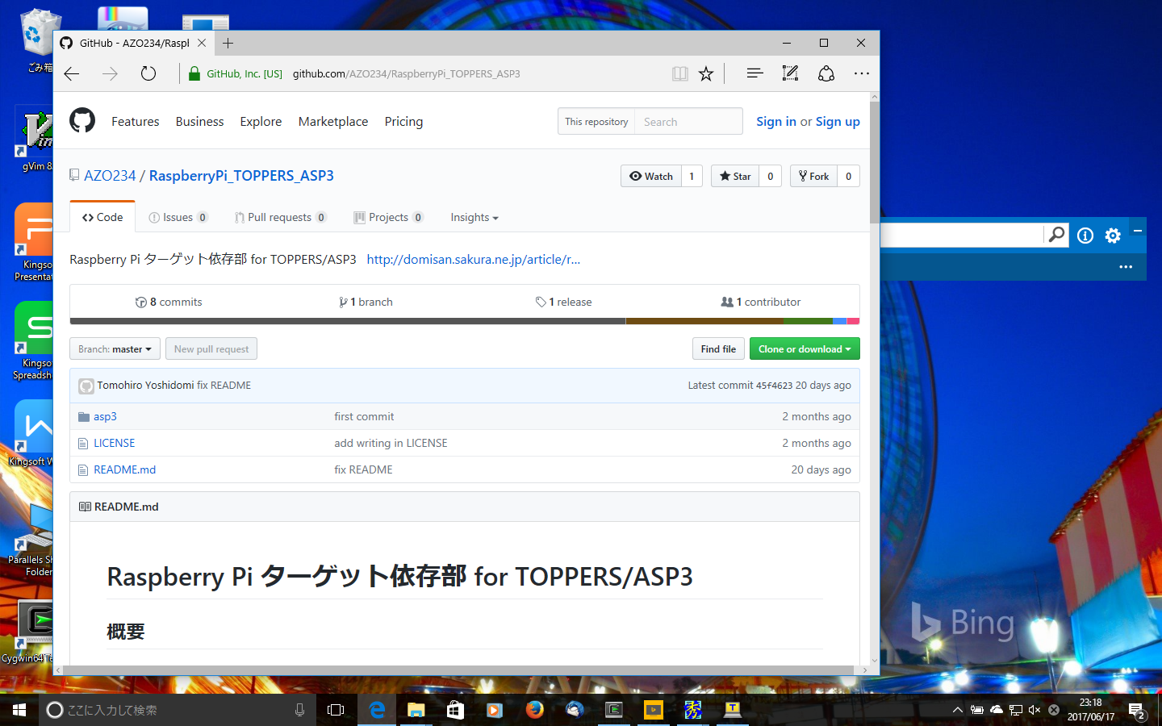1162x726 pixels.
Task: Open Features in GitHub navigation
Action: tap(136, 121)
